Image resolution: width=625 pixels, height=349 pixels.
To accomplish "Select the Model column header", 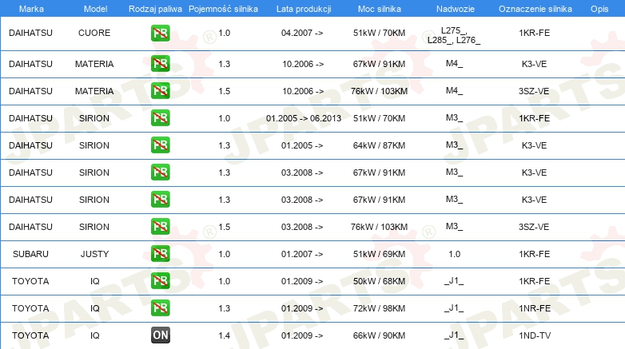I will click(x=95, y=9).
